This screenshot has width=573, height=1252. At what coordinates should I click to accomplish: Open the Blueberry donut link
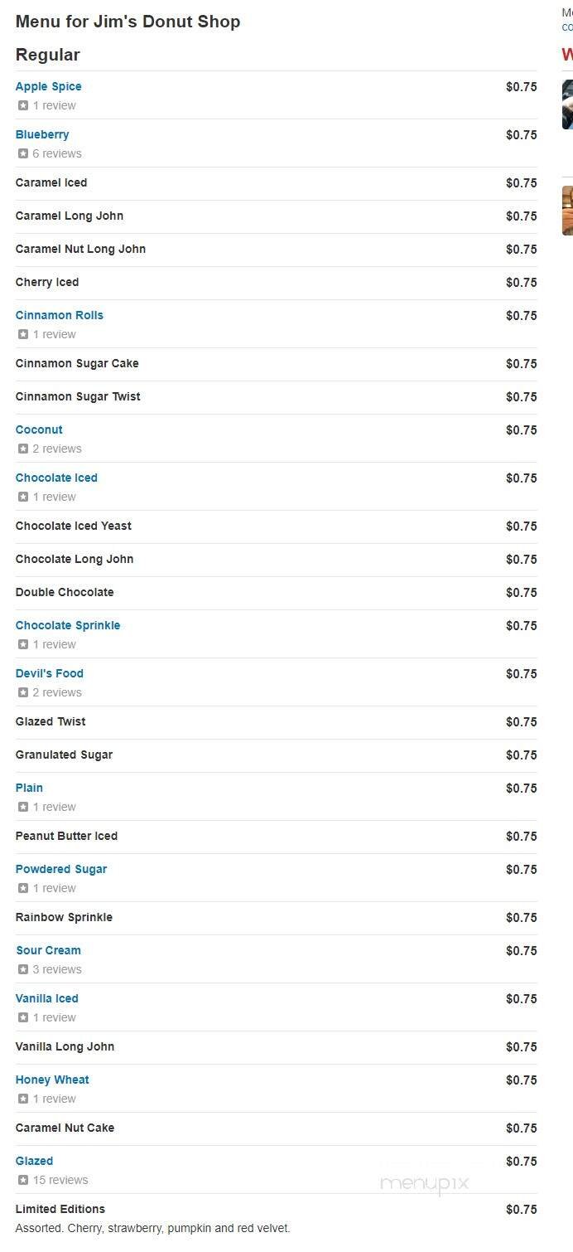coord(42,134)
